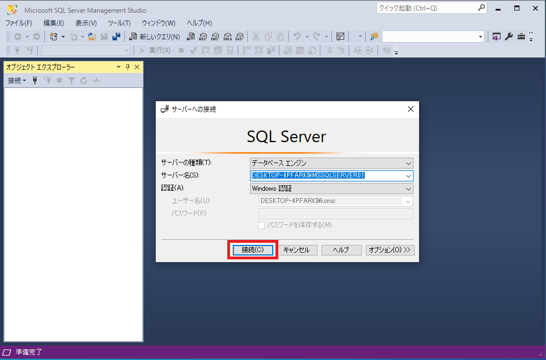Toggle auto-hide with the Object Explorer pin
This screenshot has height=360, width=546.
click(x=127, y=66)
